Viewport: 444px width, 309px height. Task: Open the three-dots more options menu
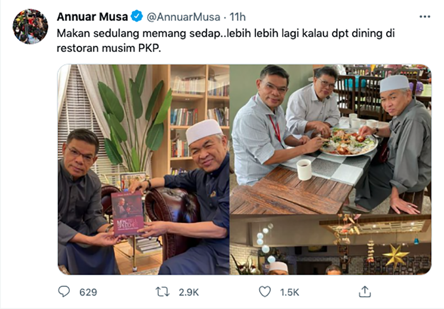click(425, 17)
